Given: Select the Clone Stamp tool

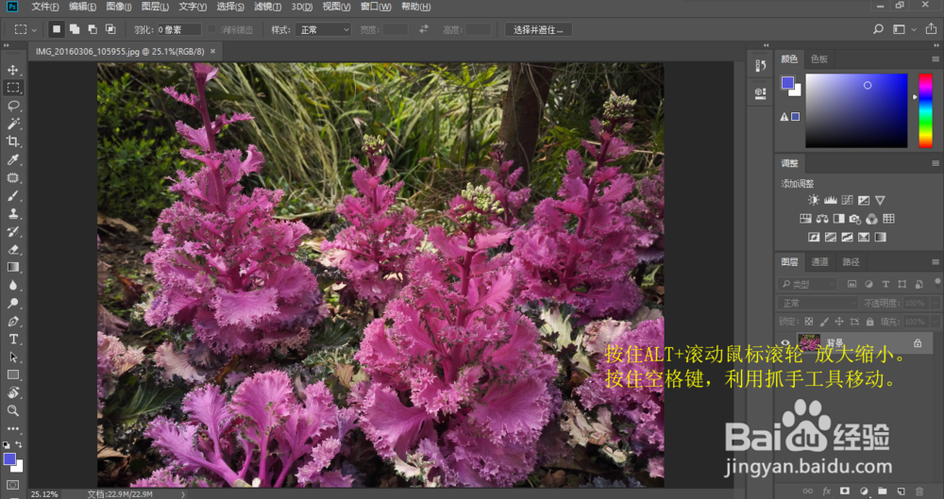Looking at the screenshot, I should [12, 214].
